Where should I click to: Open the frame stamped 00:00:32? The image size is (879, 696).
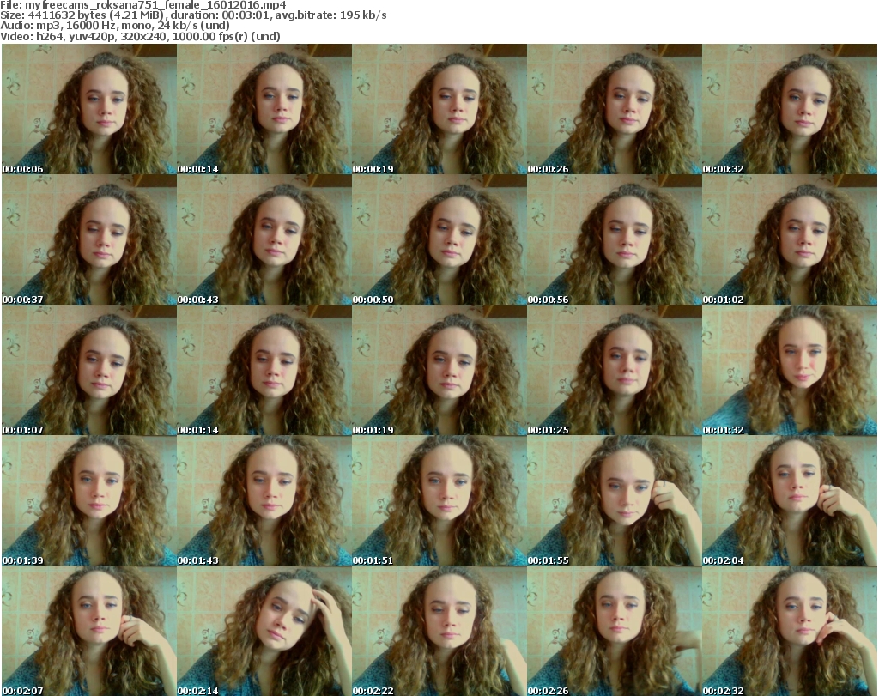point(790,109)
